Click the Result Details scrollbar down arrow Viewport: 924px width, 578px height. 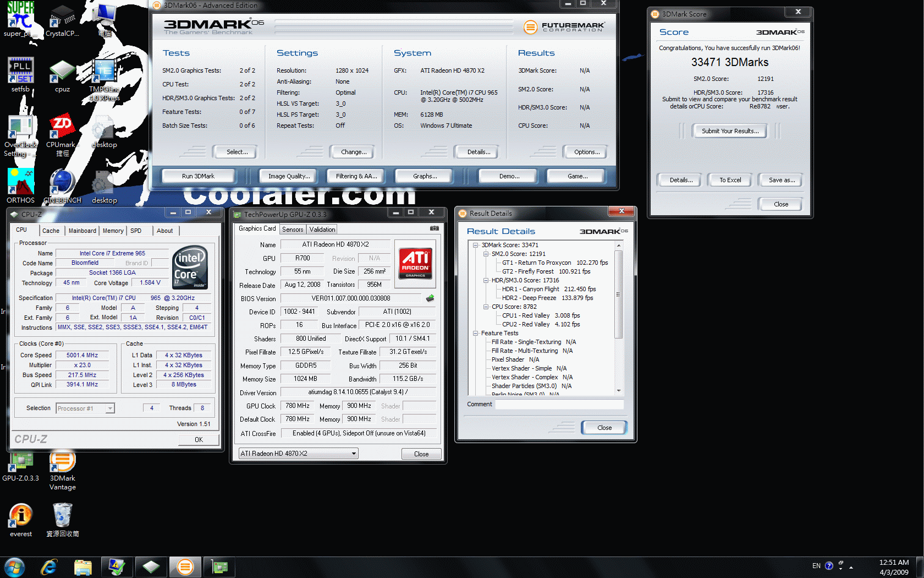click(619, 390)
